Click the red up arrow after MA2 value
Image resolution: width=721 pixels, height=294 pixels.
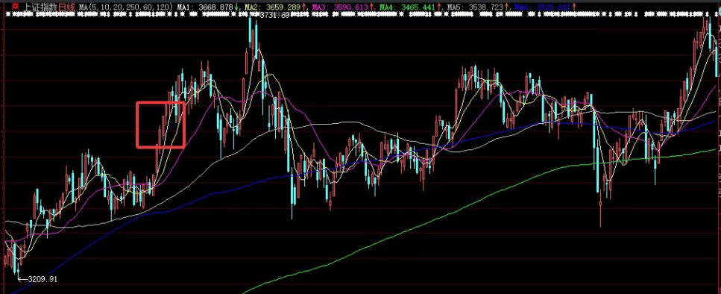303,7
